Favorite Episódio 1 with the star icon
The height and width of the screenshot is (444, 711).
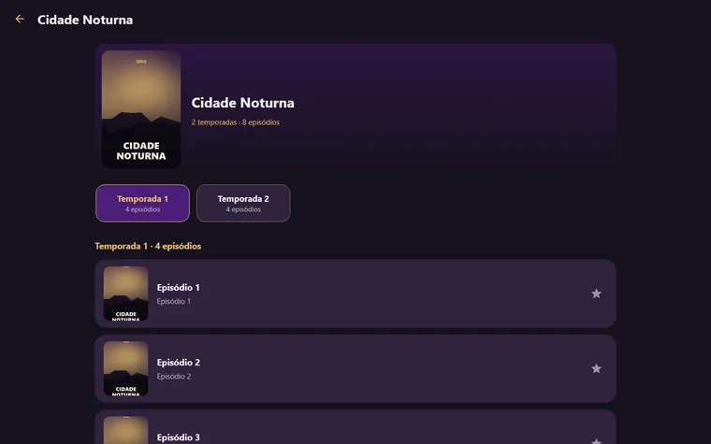pos(596,294)
